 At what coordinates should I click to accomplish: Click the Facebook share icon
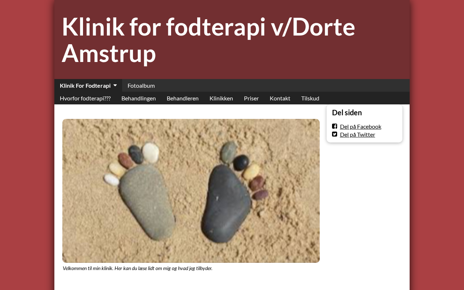(335, 126)
